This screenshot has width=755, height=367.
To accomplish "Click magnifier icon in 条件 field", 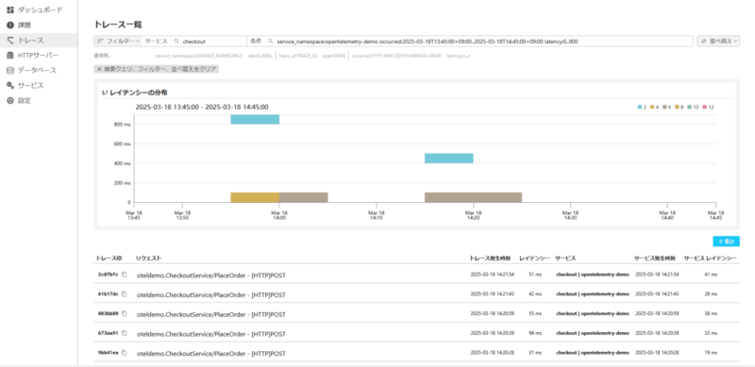I will coord(271,42).
